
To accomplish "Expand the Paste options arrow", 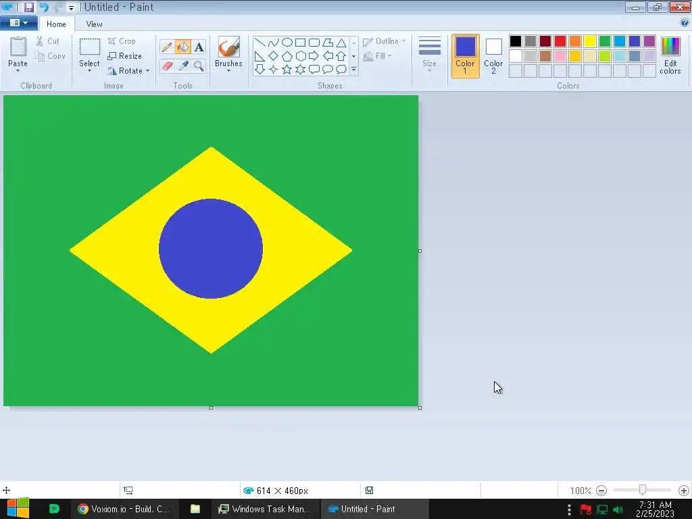I will (18, 70).
